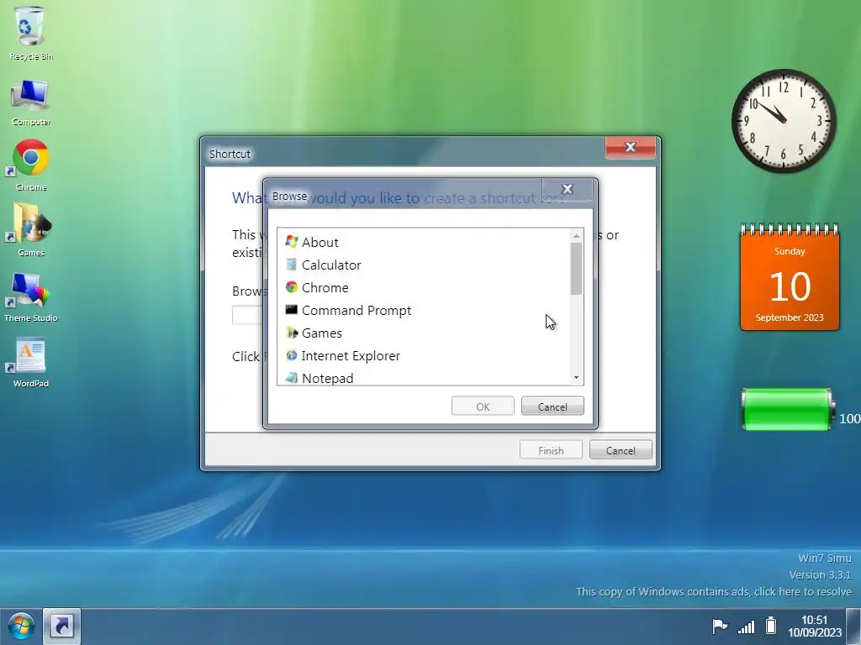Click the Shortcut taskbar button
Image resolution: width=861 pixels, height=645 pixels.
(x=61, y=626)
